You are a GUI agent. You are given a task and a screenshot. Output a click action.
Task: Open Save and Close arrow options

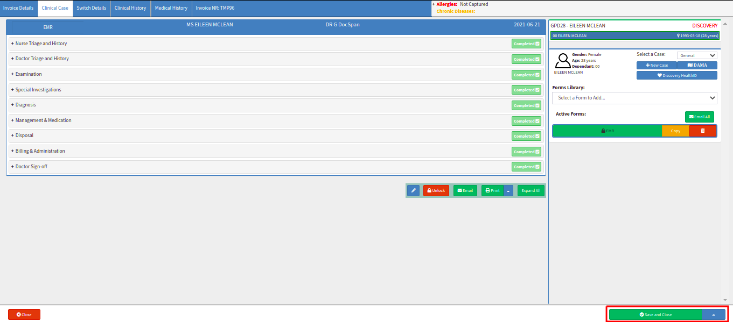click(714, 314)
